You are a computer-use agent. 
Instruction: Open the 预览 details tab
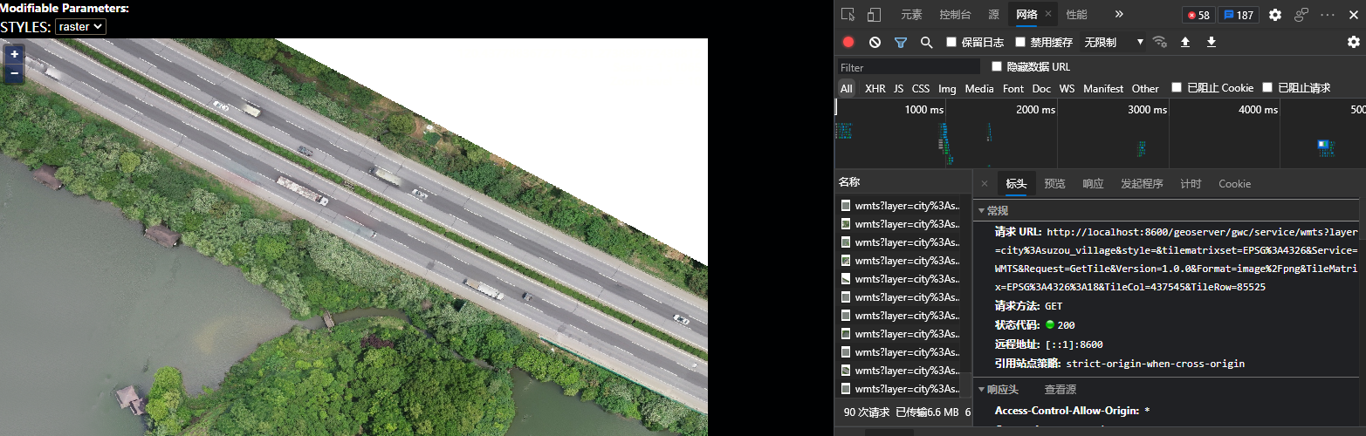[x=1054, y=184]
